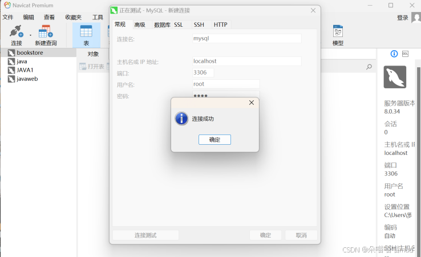
Task: Click 登录 to sign in
Action: coord(403,18)
